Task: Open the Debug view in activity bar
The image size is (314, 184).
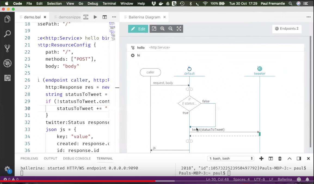Action: coord(7,63)
